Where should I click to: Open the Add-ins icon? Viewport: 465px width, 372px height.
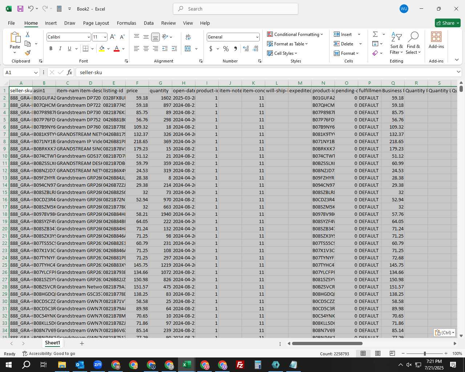coord(436,40)
